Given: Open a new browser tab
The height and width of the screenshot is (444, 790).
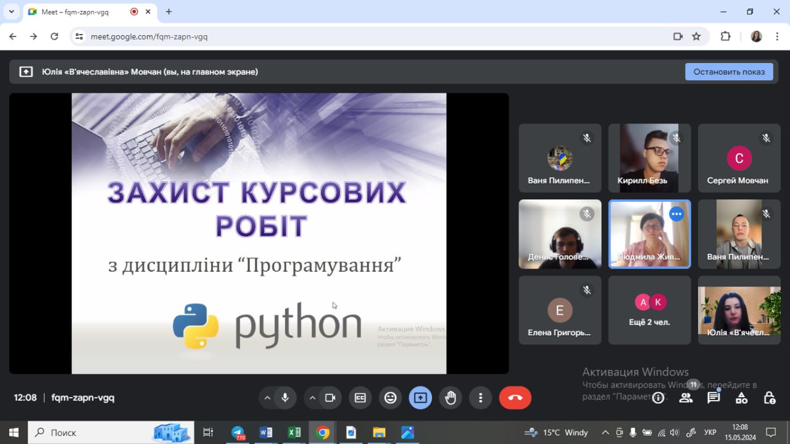Looking at the screenshot, I should pos(168,12).
